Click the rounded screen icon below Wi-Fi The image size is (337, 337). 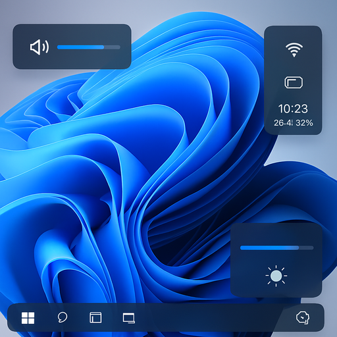(294, 82)
